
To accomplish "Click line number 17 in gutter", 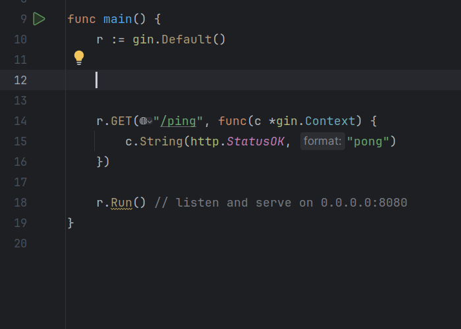I will pos(20,182).
